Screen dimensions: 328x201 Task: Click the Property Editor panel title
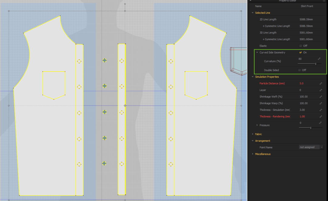pyautogui.click(x=287, y=1)
